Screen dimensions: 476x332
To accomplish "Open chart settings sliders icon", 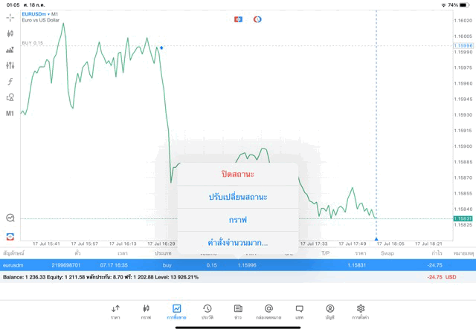I will point(10,65).
